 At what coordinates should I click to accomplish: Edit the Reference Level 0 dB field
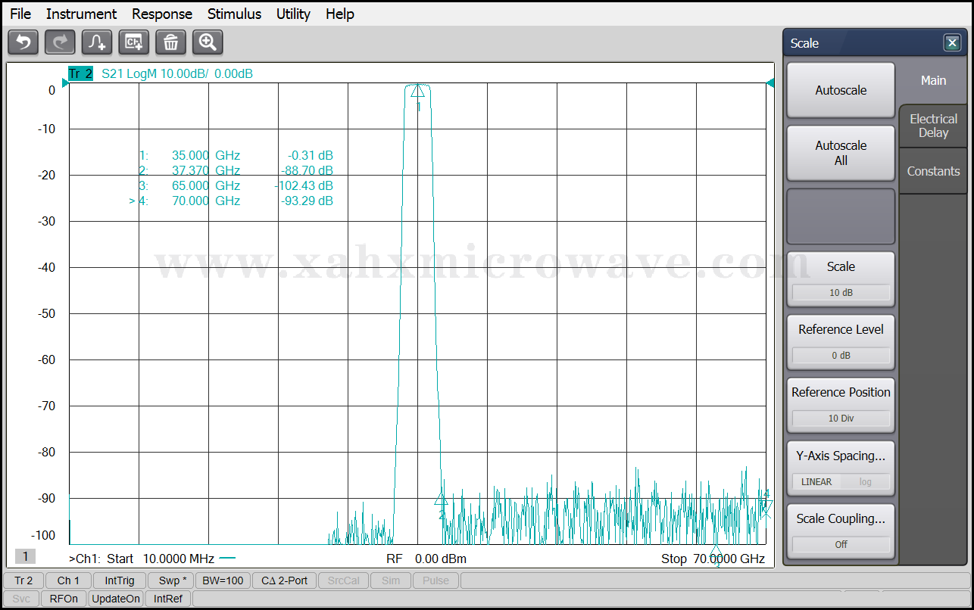pyautogui.click(x=841, y=355)
